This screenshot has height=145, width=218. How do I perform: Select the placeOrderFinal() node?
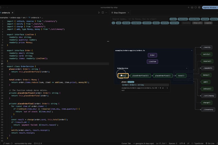pos(163,76)
